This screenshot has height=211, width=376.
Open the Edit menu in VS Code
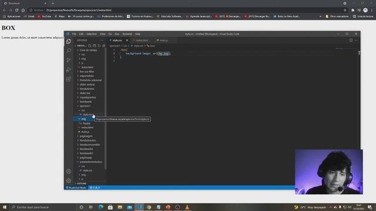pos(81,34)
